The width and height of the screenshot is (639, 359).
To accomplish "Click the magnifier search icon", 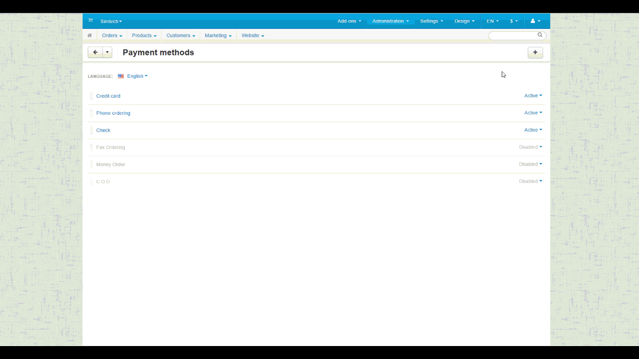I will click(540, 35).
